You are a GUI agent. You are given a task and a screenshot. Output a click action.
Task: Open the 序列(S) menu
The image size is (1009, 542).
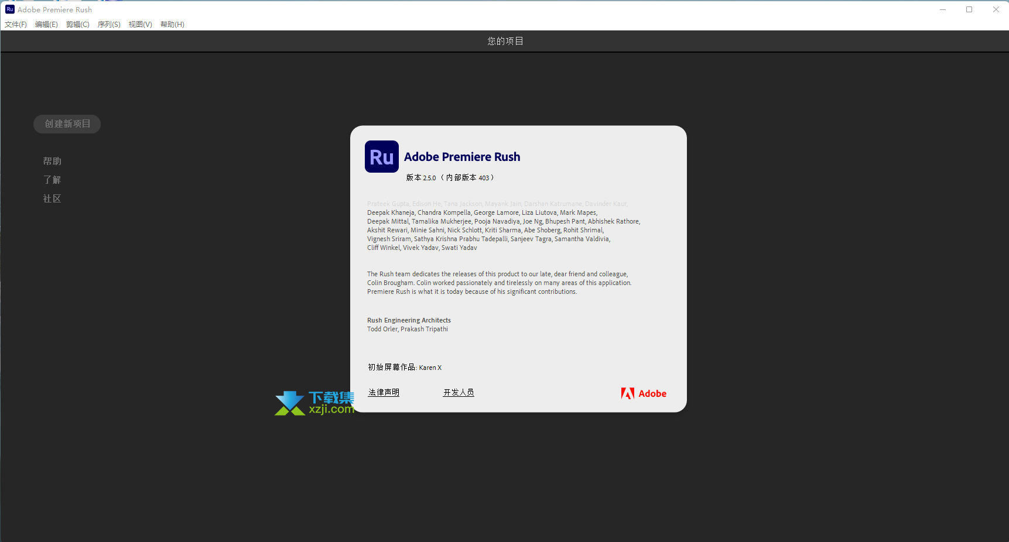tap(109, 25)
